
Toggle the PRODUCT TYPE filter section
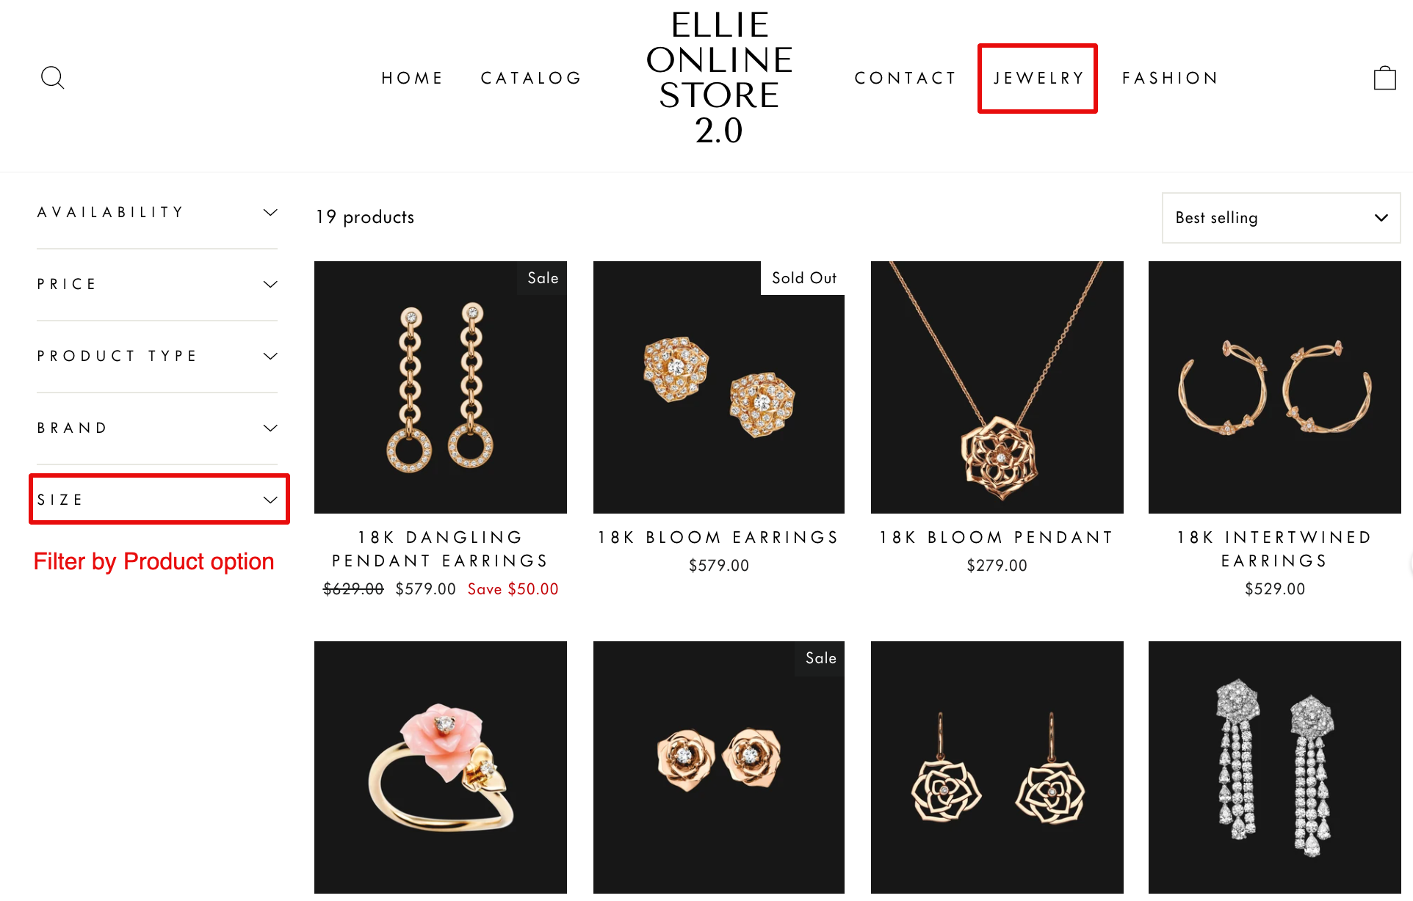click(x=156, y=356)
